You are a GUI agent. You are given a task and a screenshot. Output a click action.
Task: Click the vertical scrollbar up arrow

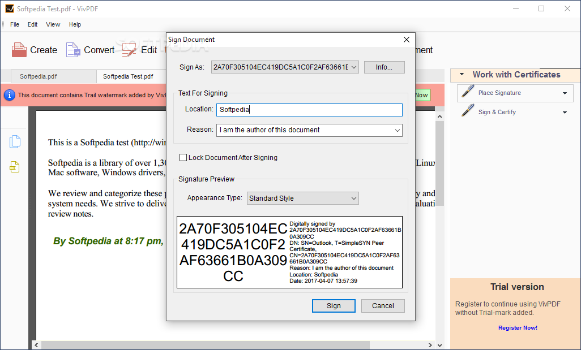[439, 116]
